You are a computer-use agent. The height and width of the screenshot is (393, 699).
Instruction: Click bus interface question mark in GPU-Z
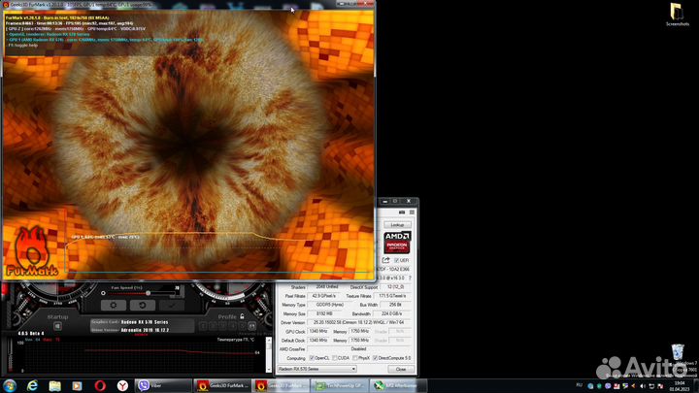pyautogui.click(x=410, y=278)
